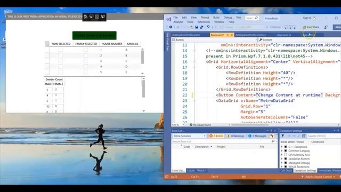Expand the Common Language tree node
Image resolution: width=341 pixels, height=192 pixels.
point(282,151)
